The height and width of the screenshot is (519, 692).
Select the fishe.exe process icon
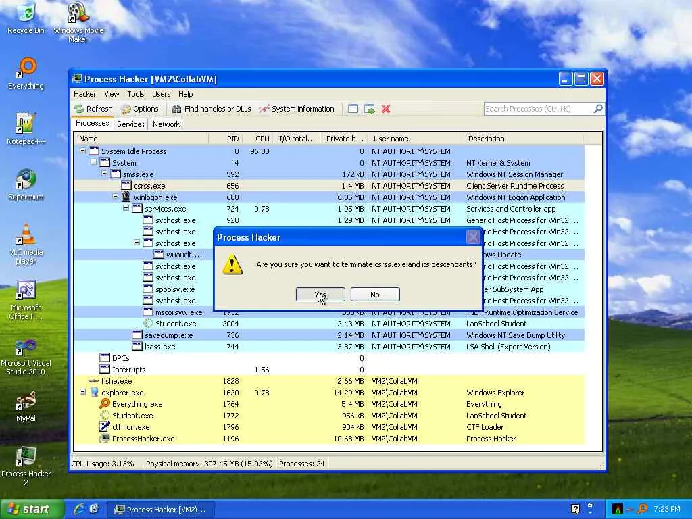point(93,381)
